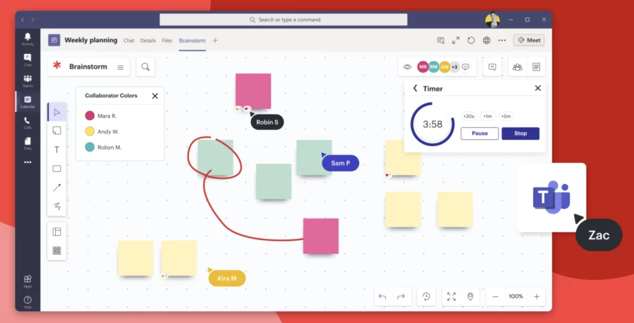
Task: Open the apps grid tool
Action: coord(57,251)
